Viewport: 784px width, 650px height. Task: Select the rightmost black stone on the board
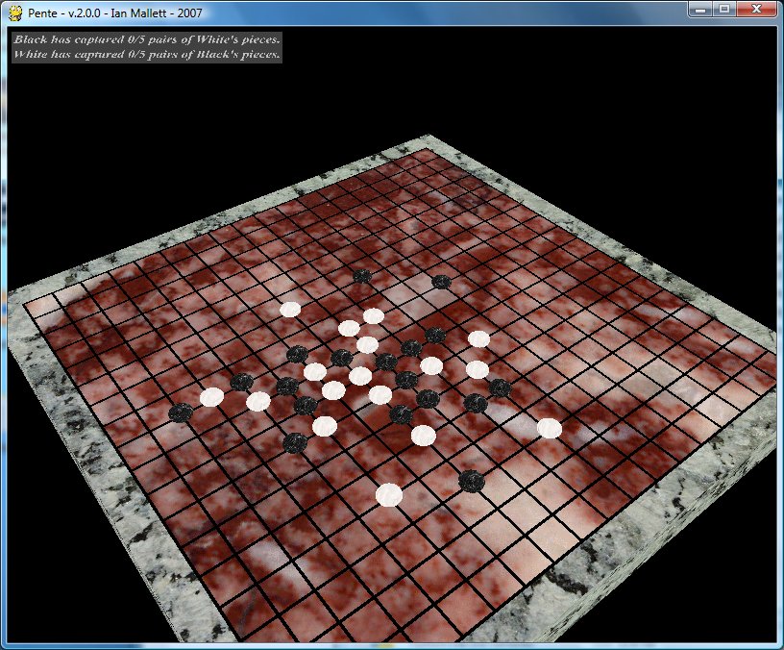[x=500, y=388]
